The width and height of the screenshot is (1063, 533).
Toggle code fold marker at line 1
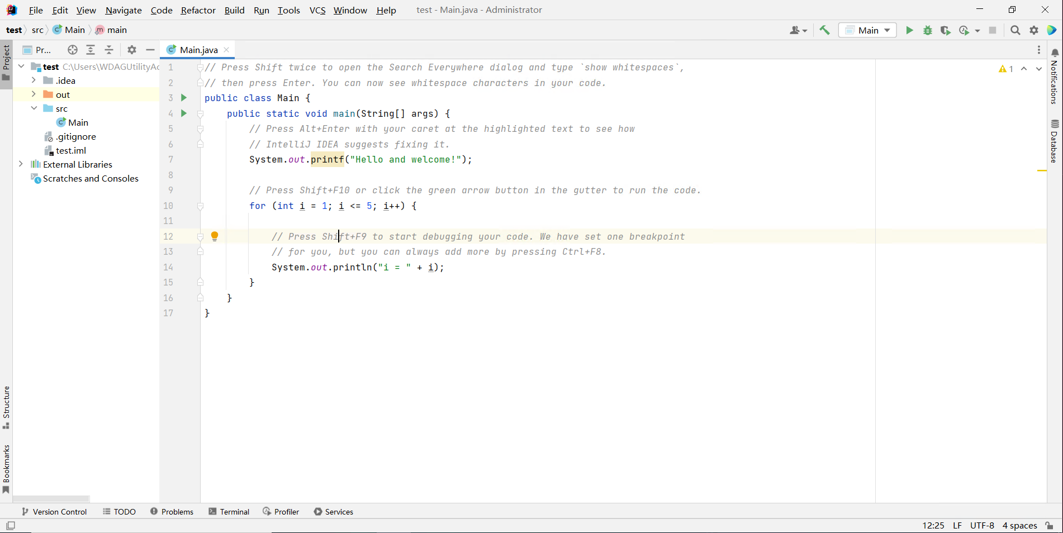[x=200, y=68]
